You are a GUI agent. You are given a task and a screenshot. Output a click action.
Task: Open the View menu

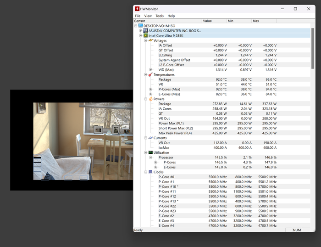point(148,16)
